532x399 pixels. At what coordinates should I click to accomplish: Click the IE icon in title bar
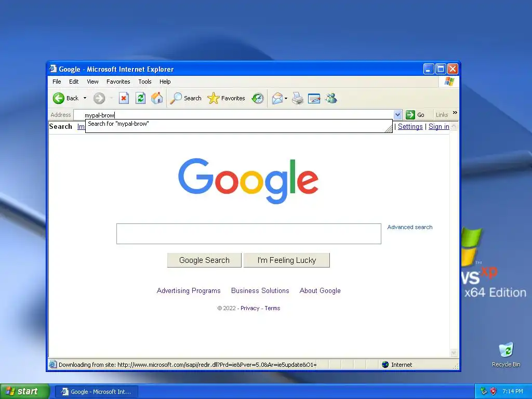(x=53, y=69)
